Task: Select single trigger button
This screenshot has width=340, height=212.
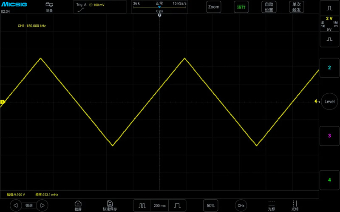Action: point(296,7)
